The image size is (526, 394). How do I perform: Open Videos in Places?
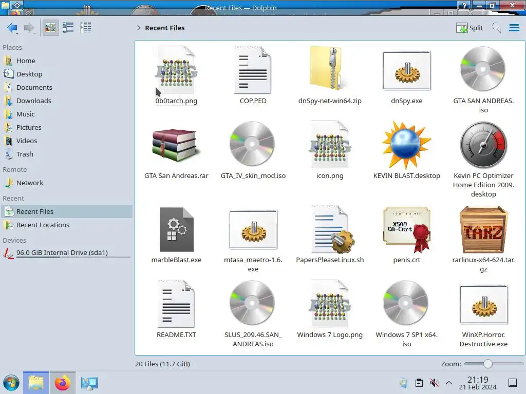(67, 141)
